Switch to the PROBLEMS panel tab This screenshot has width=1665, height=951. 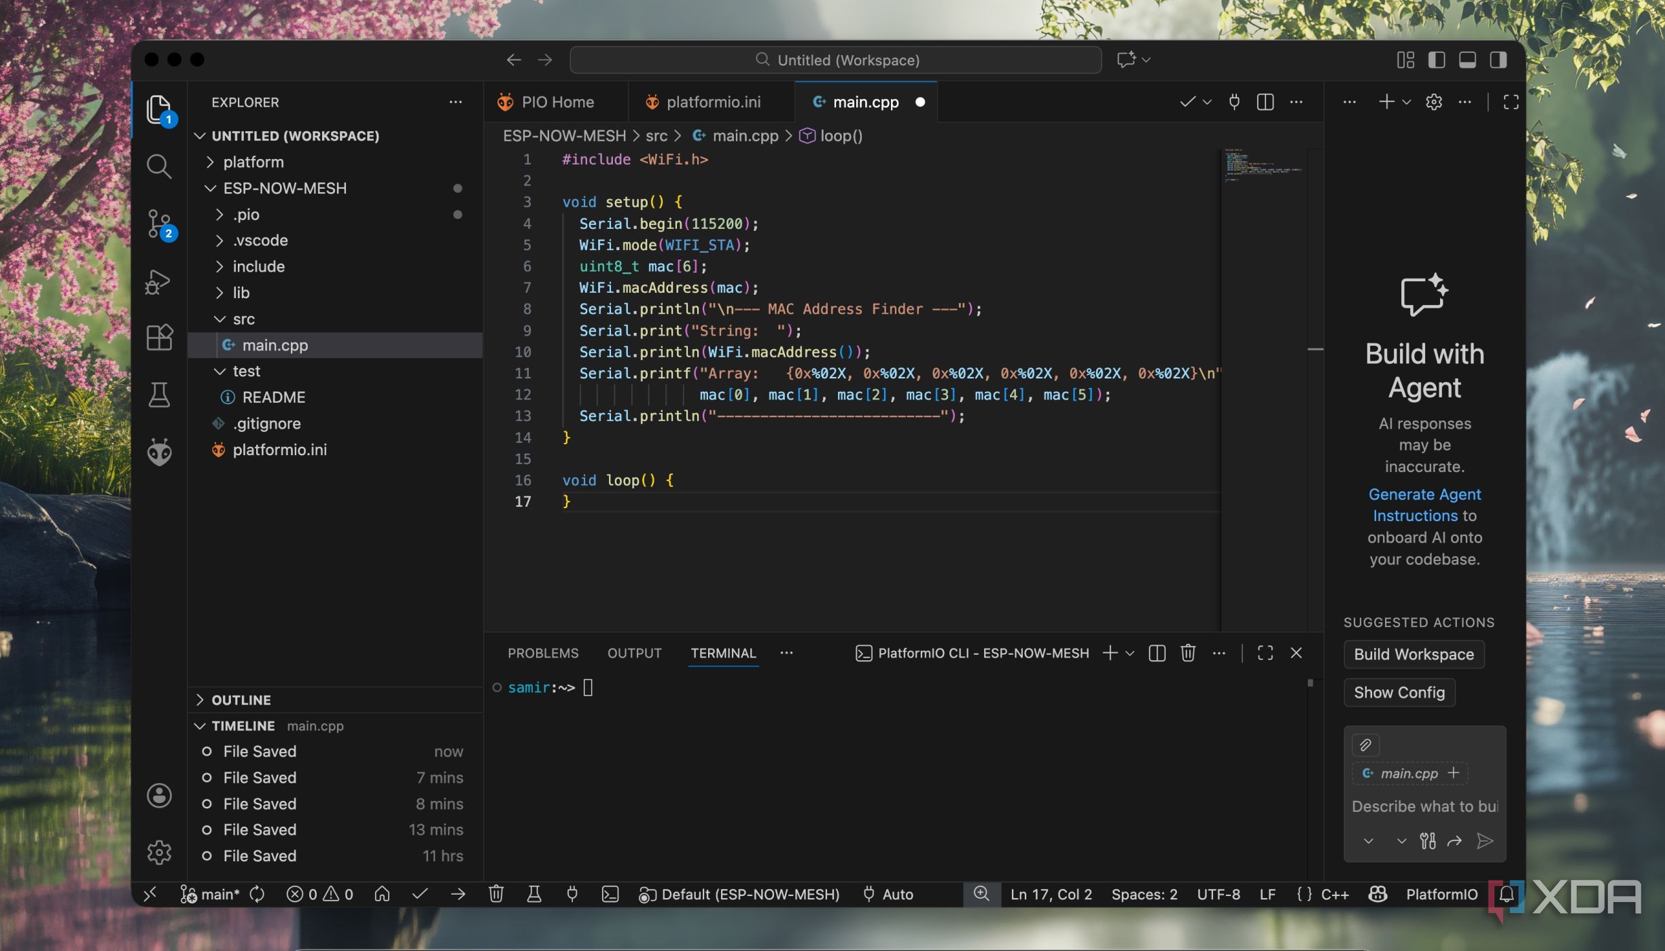(x=542, y=653)
